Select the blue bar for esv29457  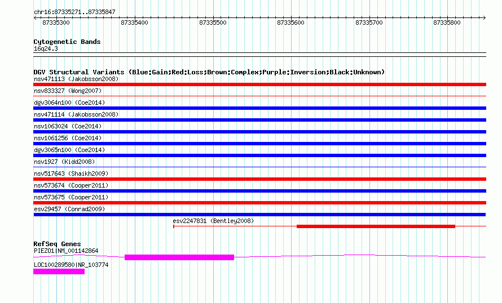[x=259, y=215]
